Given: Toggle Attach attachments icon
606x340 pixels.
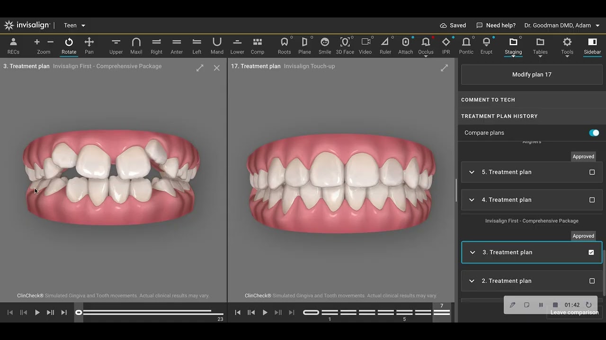Looking at the screenshot, I should pos(406,46).
